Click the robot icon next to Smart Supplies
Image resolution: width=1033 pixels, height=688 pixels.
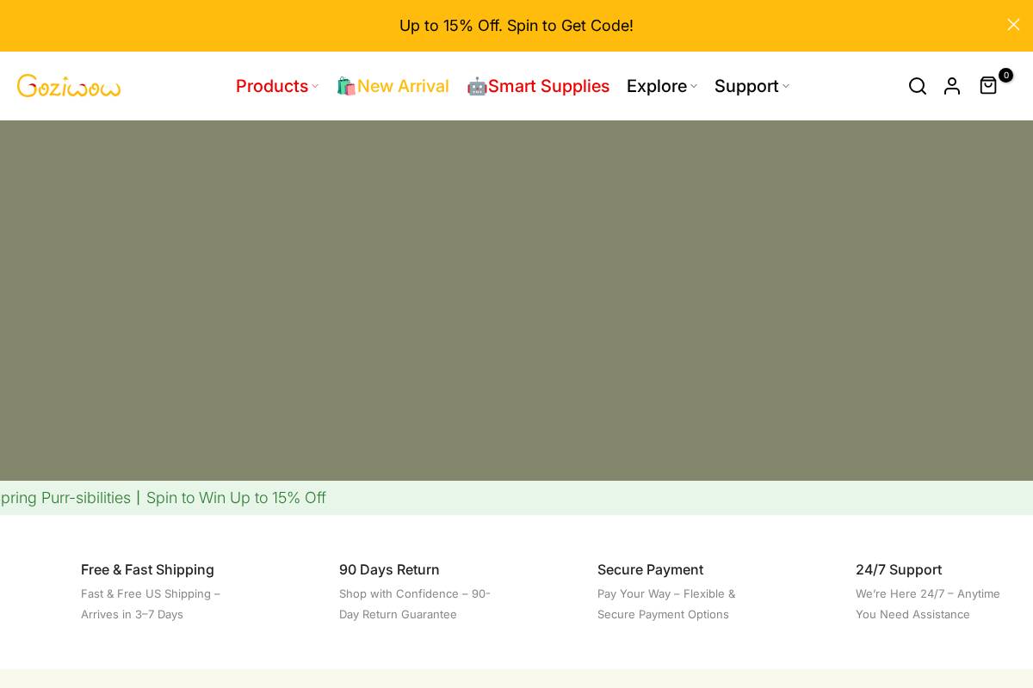[x=477, y=86]
